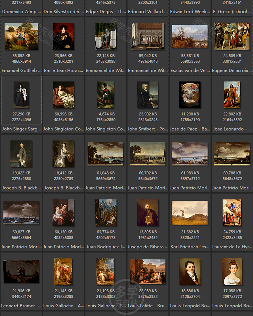Select the Laurent de La Hyre thumbnail
This screenshot has width=253, height=316.
[x=232, y=213]
